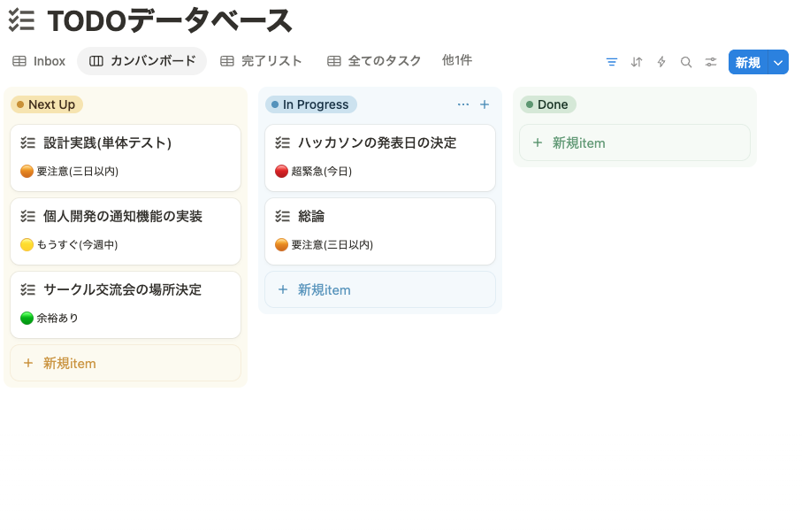Open the sort arrows icon
The height and width of the screenshot is (531, 802).
[x=637, y=62]
